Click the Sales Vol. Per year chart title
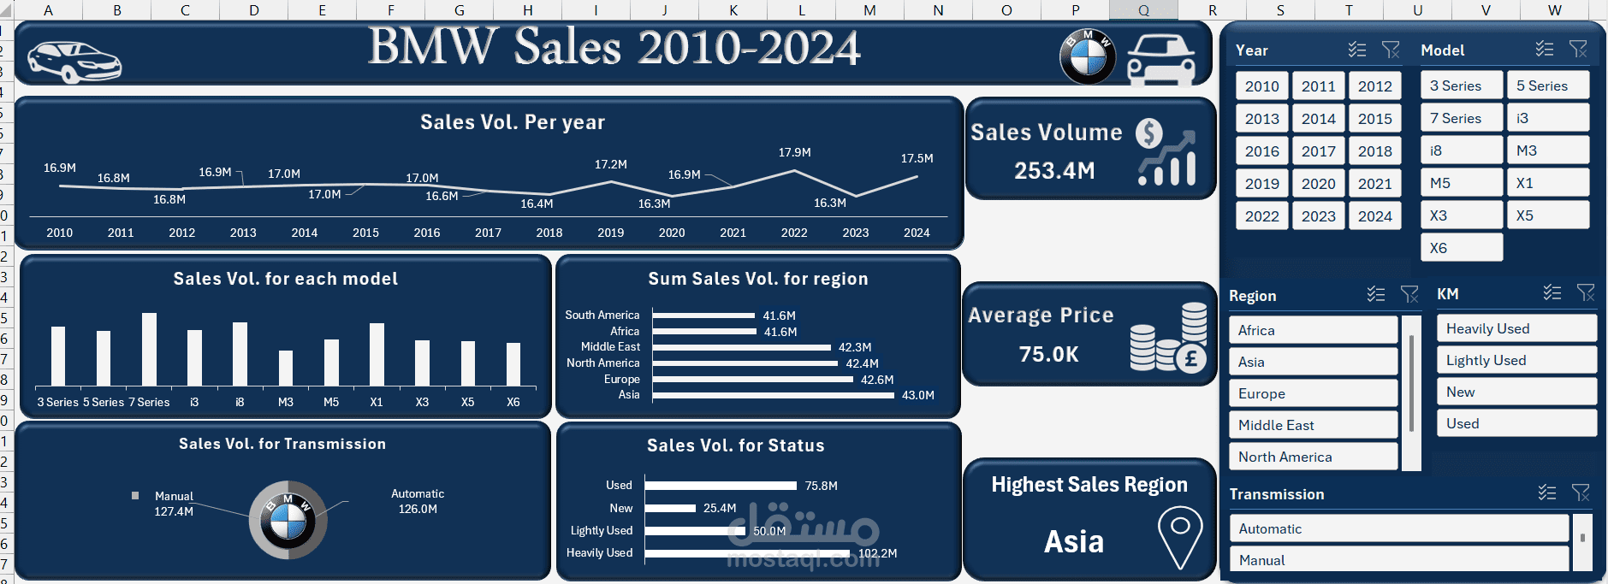 coord(513,122)
